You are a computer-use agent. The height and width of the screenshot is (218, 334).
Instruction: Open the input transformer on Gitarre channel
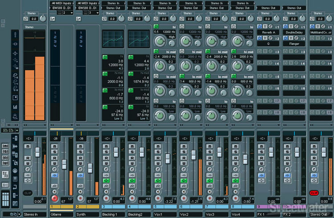(x=53, y=19)
